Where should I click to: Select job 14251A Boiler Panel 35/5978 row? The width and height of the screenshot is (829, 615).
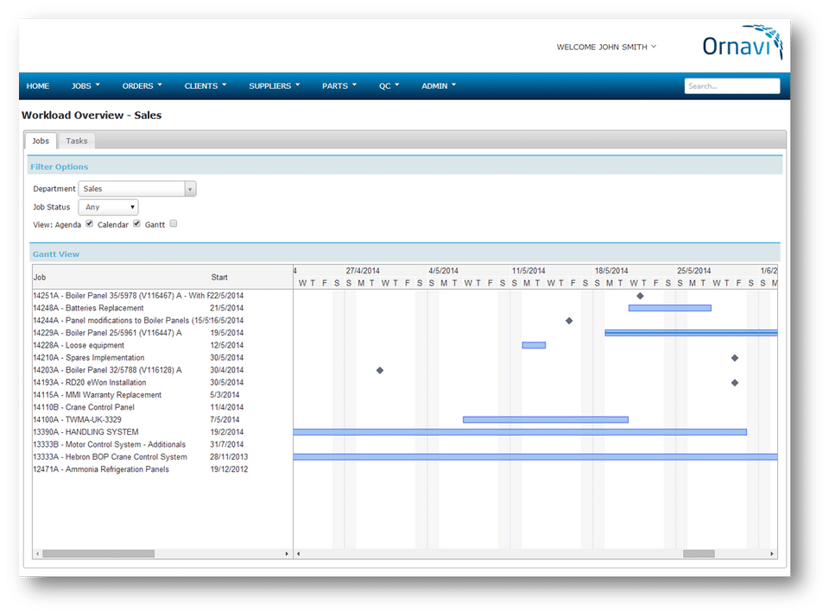162,296
